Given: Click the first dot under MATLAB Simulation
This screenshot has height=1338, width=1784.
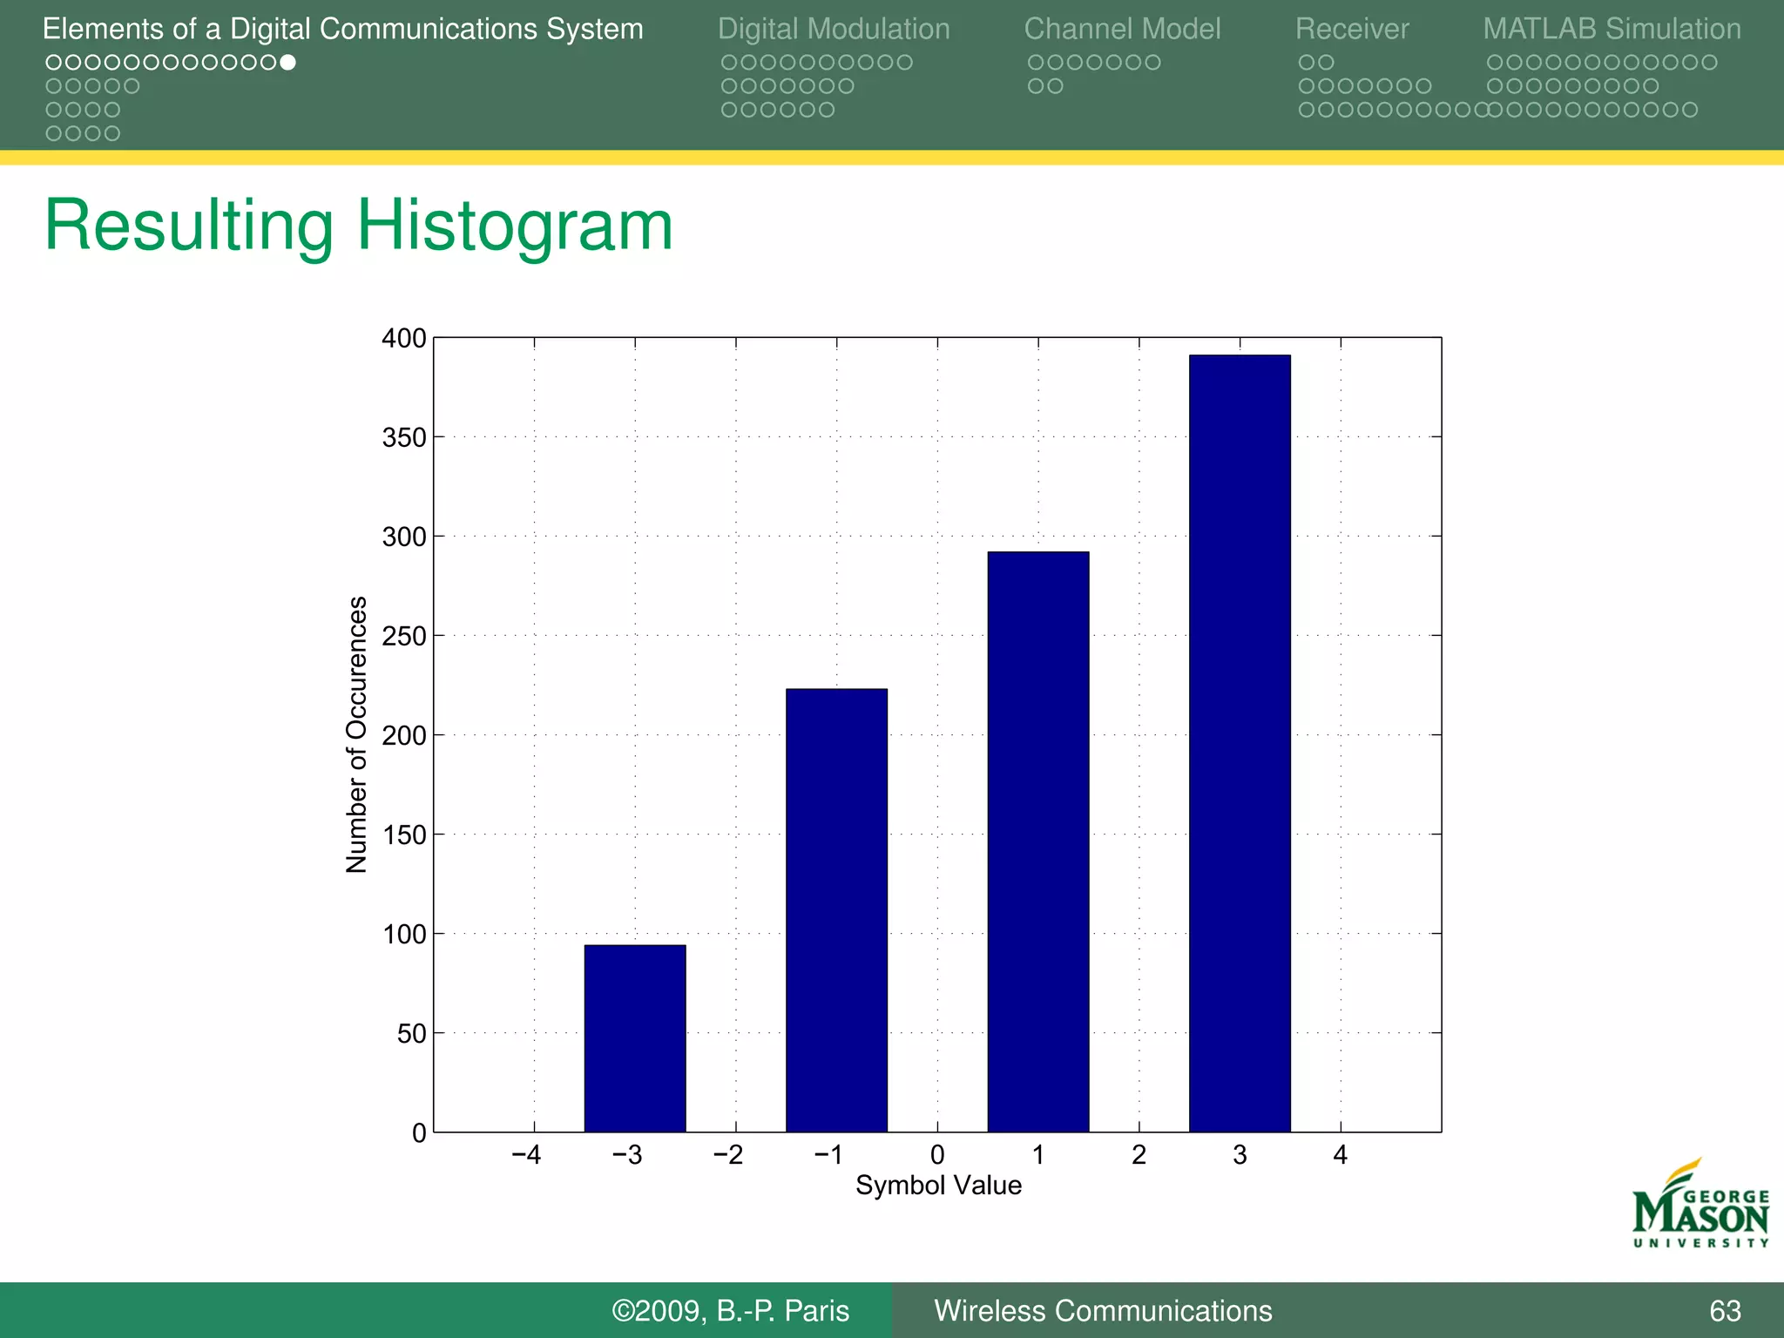Looking at the screenshot, I should click(1495, 62).
